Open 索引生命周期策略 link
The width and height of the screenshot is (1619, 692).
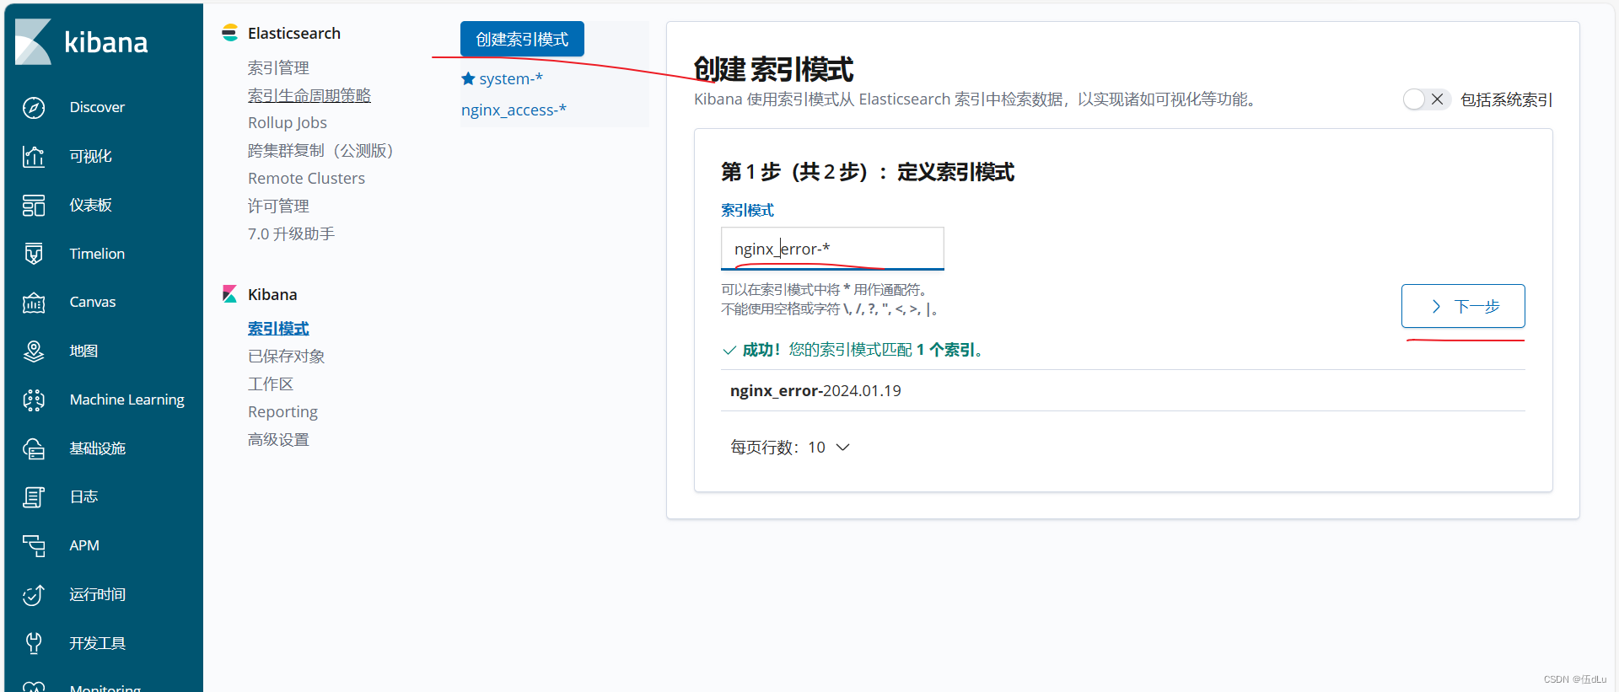point(309,95)
